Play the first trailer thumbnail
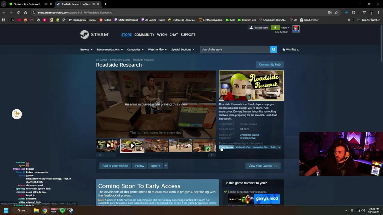The width and height of the screenshot is (383, 215). click(x=108, y=146)
